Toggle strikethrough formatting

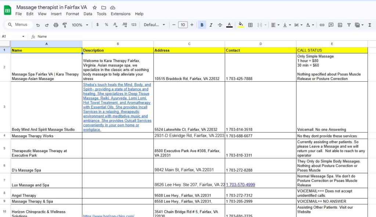point(220,25)
